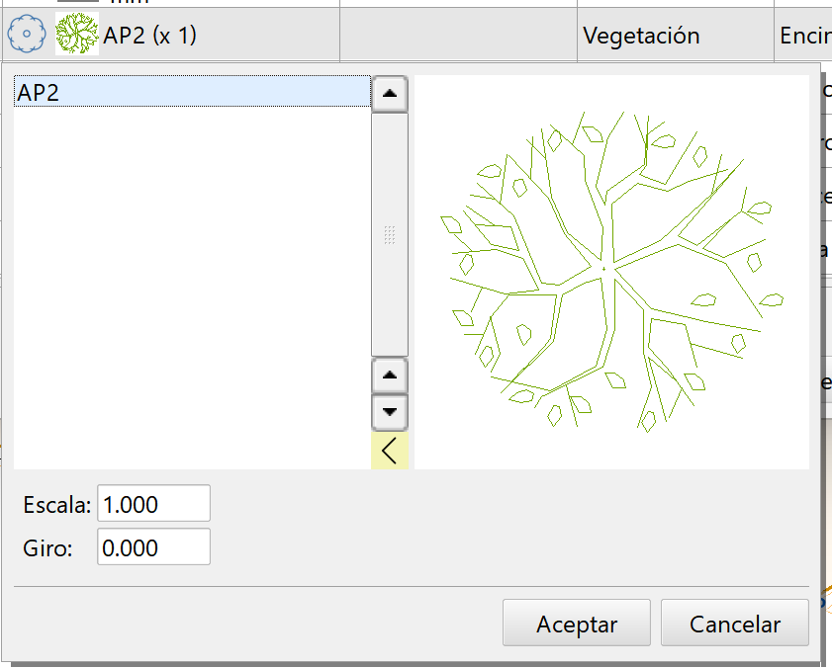
Task: Click the blue dotted circle icon beside AP2
Action: 27,36
